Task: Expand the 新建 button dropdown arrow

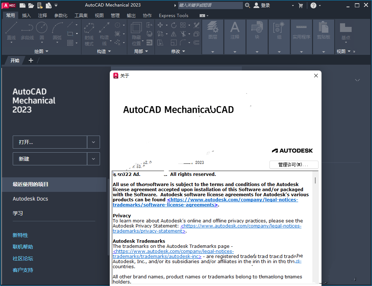Action: click(93, 159)
